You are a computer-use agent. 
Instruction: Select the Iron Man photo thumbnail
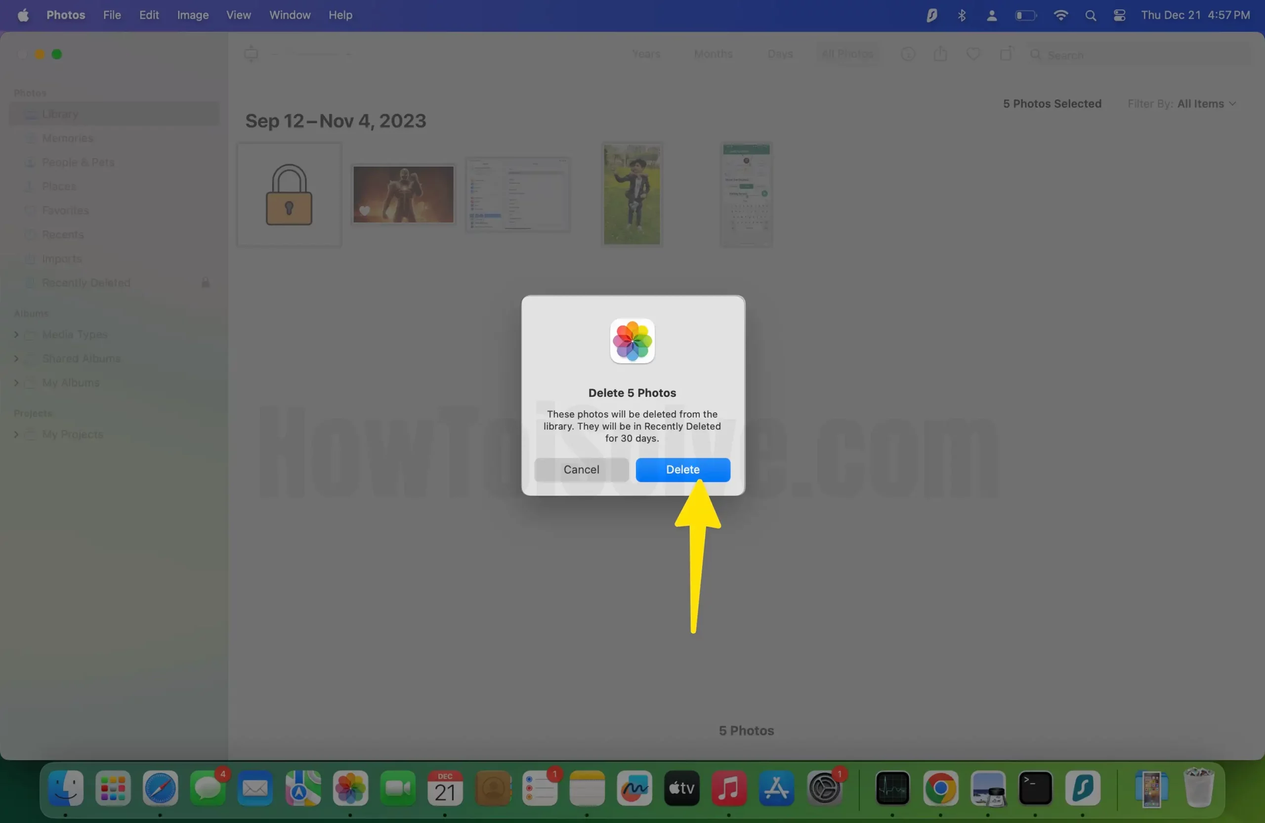pyautogui.click(x=403, y=194)
